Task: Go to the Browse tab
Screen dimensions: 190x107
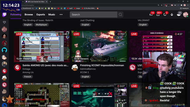Action: 29,15
